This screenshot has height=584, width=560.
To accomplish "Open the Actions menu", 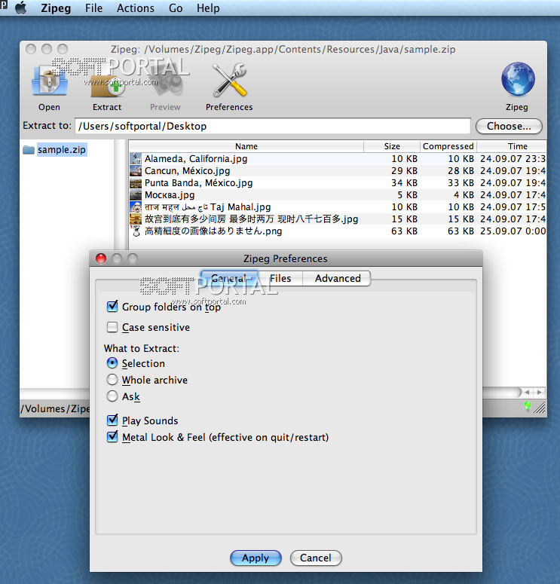I will [x=135, y=8].
